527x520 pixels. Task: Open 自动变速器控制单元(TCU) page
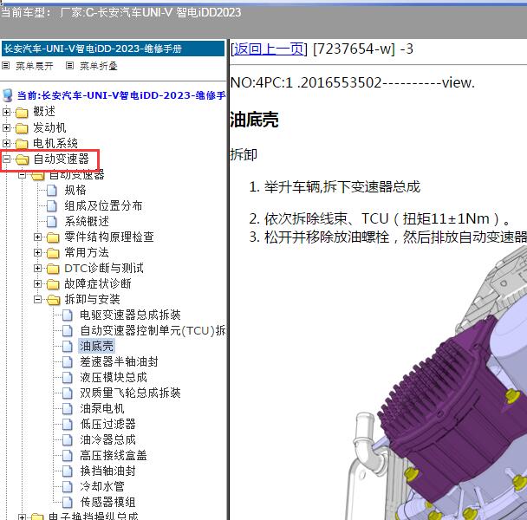click(x=153, y=331)
